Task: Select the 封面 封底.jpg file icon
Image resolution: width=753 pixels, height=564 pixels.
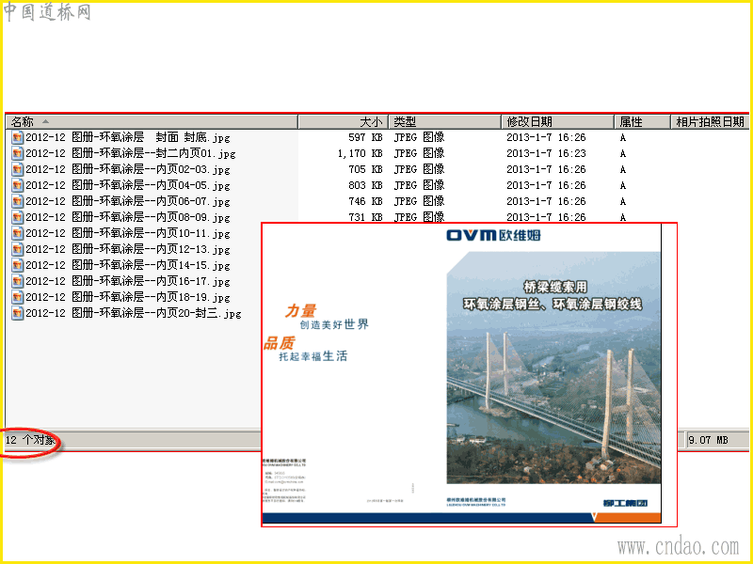Action: pyautogui.click(x=17, y=137)
